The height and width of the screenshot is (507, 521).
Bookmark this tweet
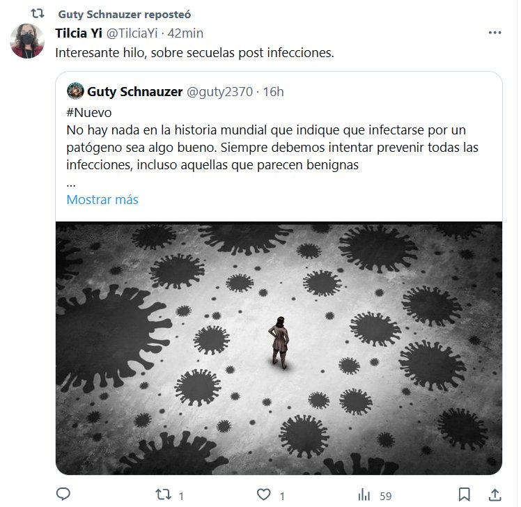pos(464,494)
